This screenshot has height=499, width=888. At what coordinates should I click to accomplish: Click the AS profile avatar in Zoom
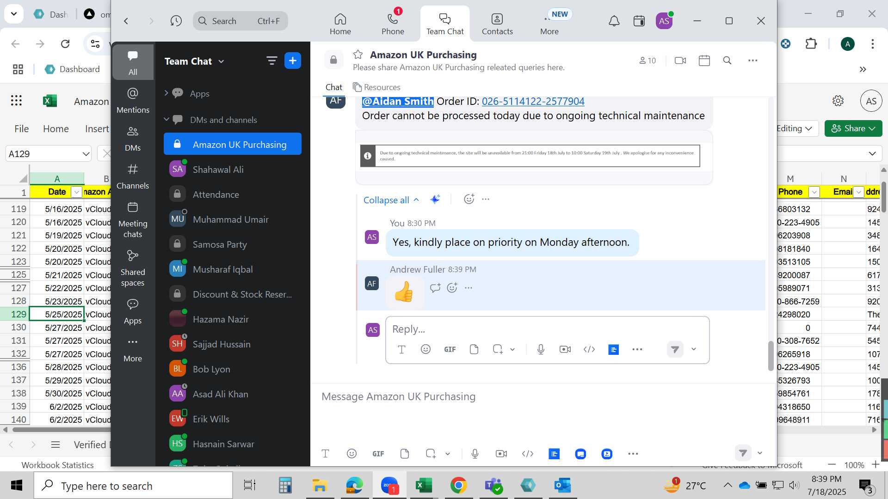point(664,21)
